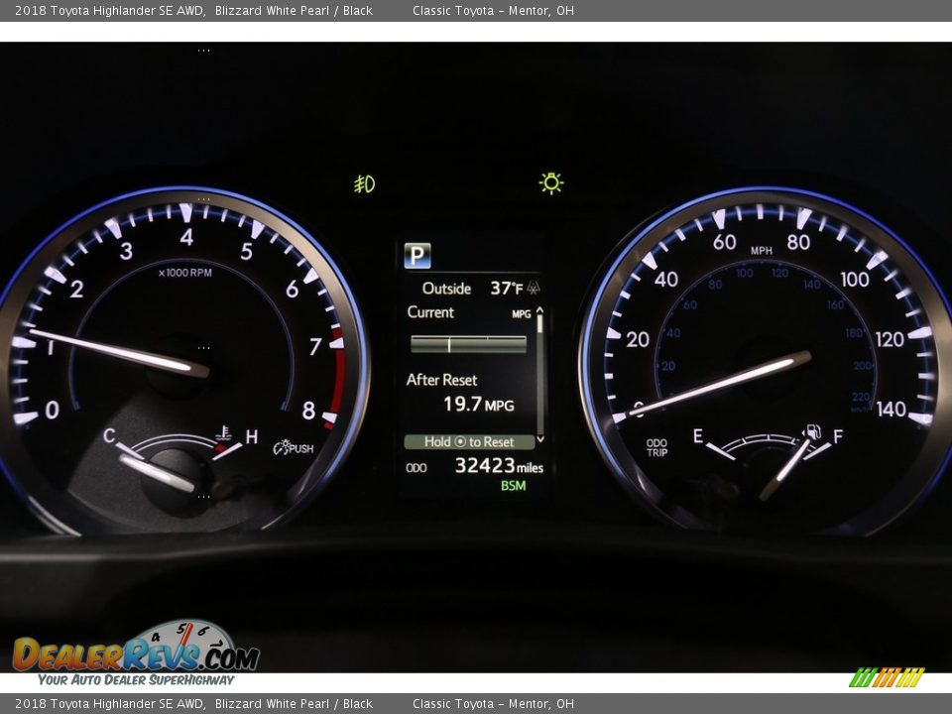The image size is (952, 714).
Task: Click the striped green-orange-yellow logo
Action: [887, 677]
